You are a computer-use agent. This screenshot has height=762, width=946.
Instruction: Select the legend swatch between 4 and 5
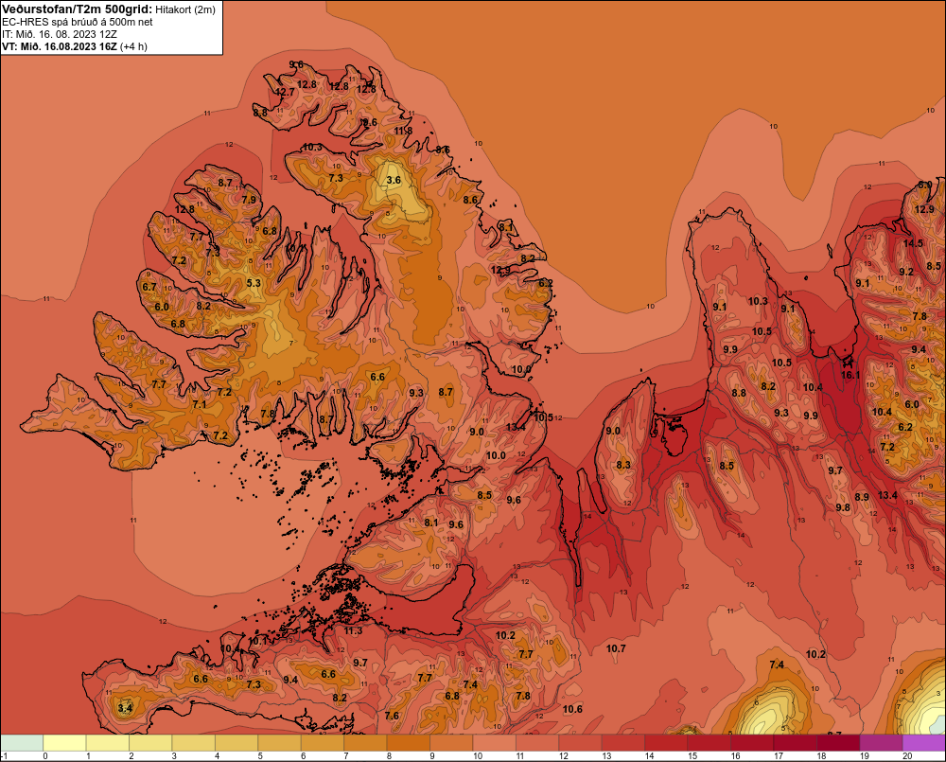pos(237,742)
